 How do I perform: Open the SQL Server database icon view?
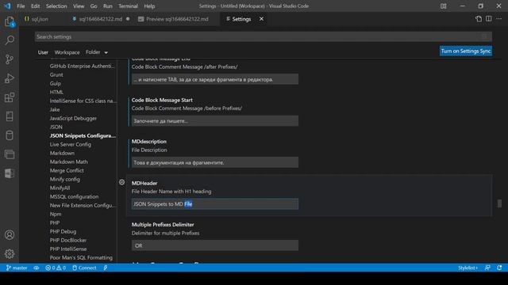(10, 135)
